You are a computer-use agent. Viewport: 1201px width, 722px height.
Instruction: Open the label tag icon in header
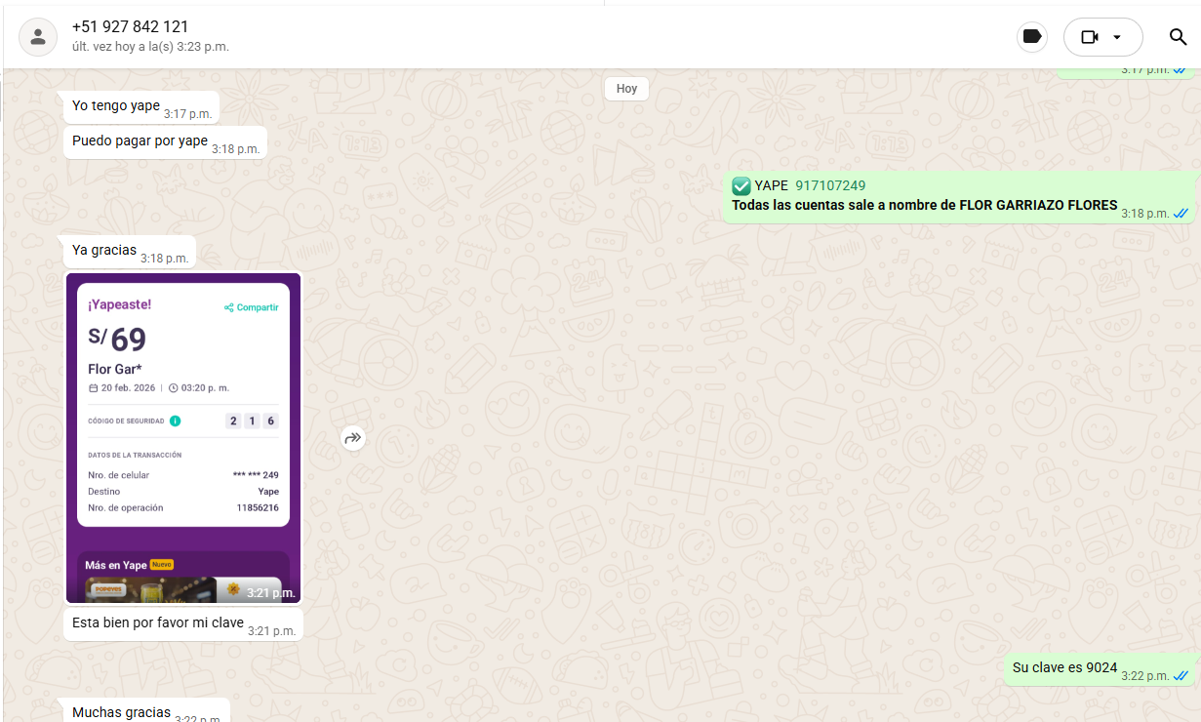point(1031,37)
